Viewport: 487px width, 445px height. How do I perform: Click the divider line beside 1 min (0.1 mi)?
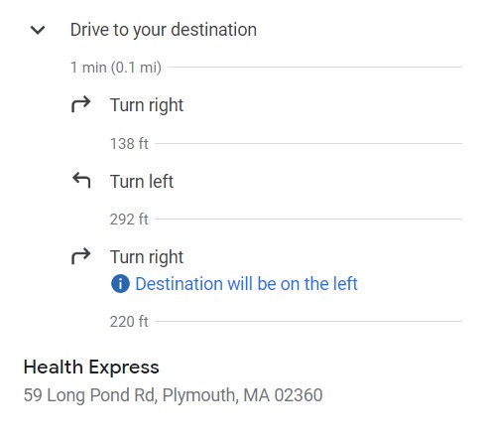coord(314,68)
